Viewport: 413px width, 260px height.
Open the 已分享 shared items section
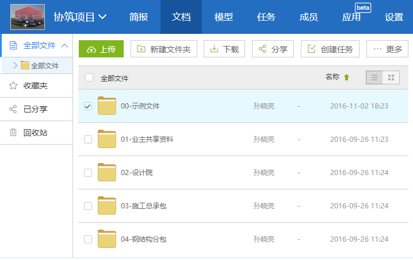click(36, 109)
